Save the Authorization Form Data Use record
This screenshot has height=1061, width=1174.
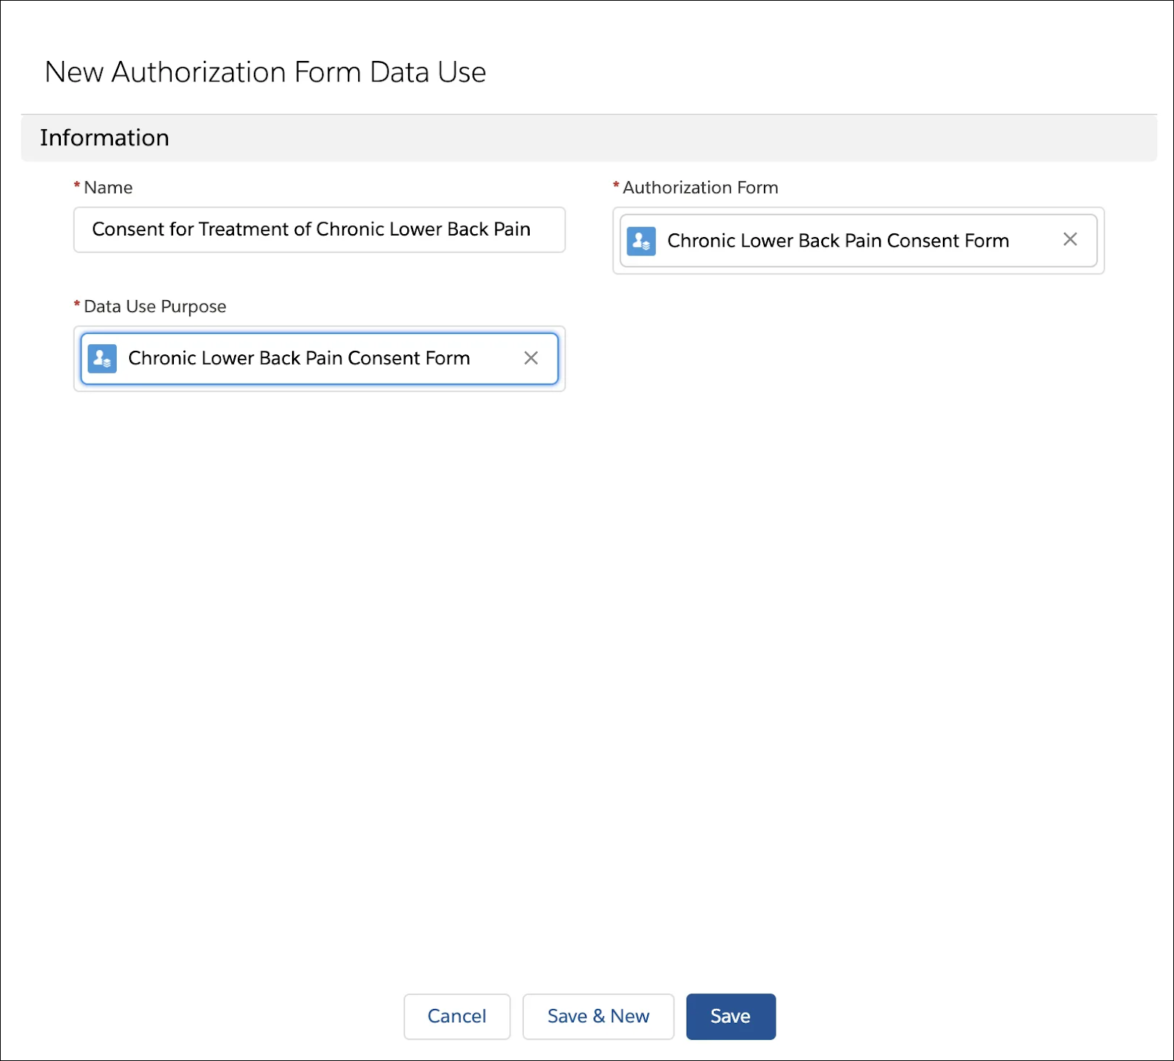tap(730, 1016)
